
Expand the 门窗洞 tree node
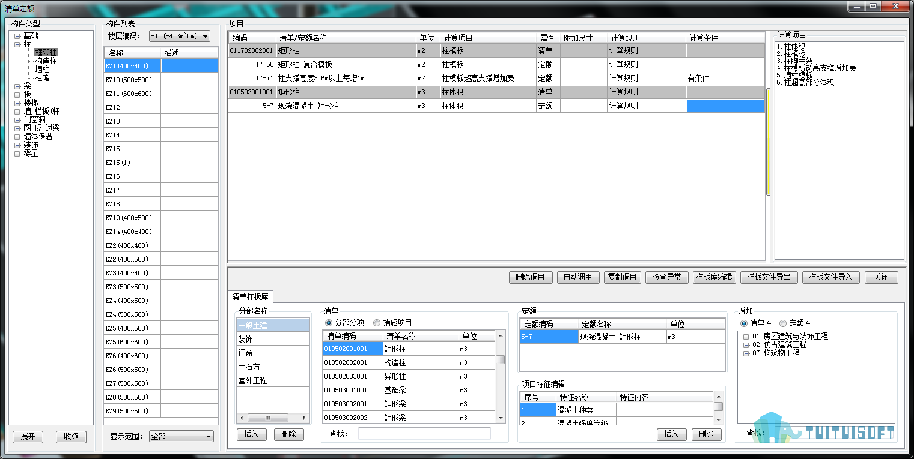click(x=17, y=120)
